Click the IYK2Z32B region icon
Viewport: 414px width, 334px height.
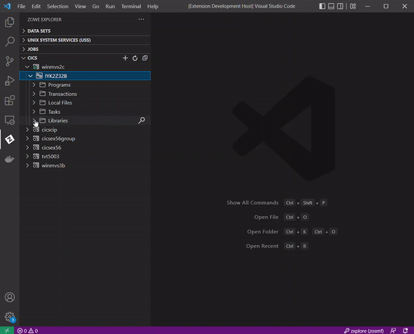coord(39,76)
